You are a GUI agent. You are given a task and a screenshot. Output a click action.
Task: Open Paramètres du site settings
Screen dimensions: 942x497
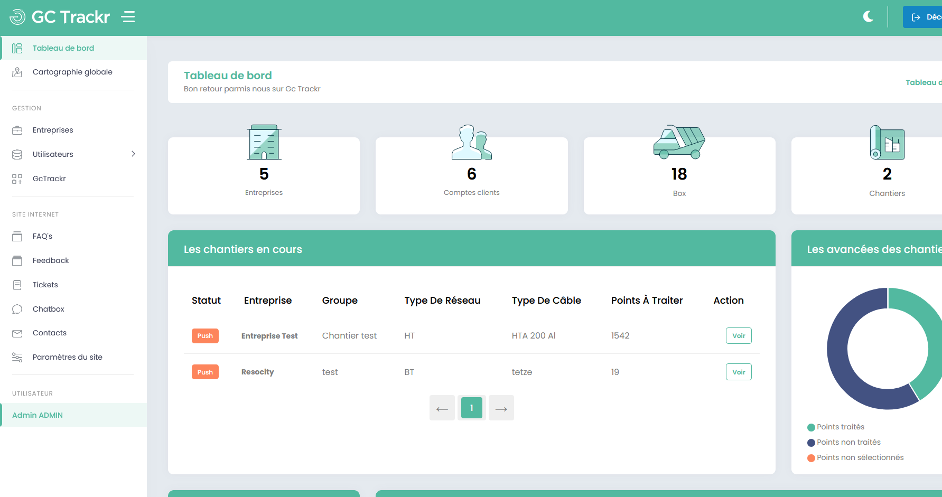pos(67,357)
